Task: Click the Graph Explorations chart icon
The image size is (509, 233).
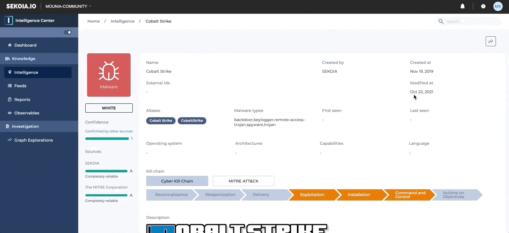Action: click(10, 140)
